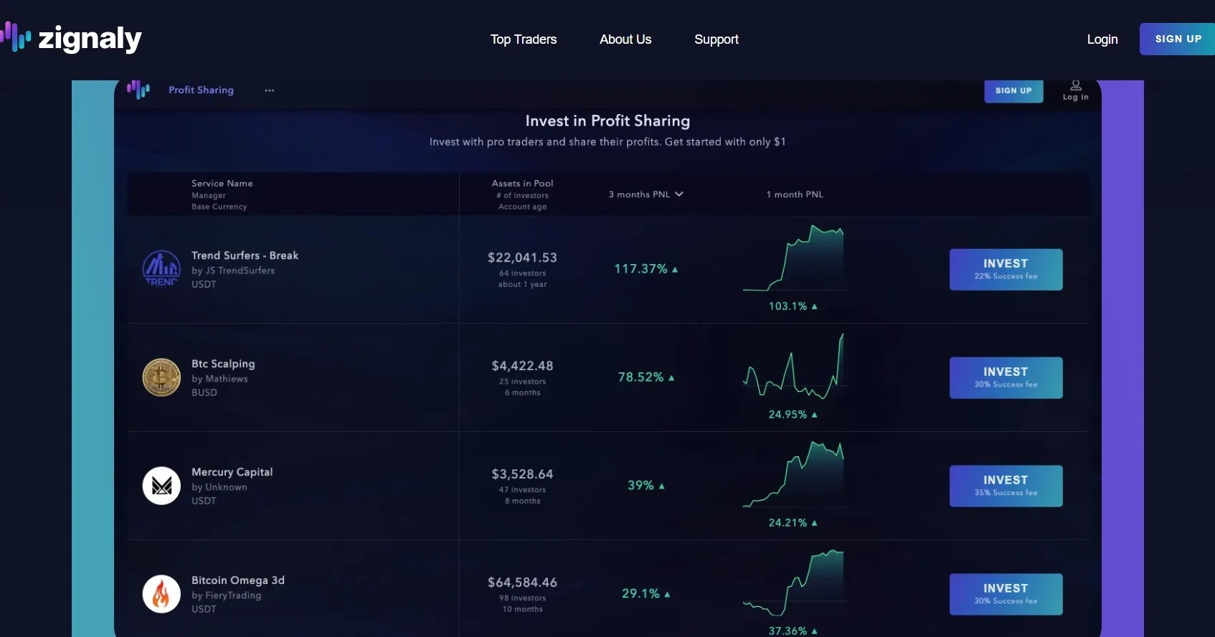Invest in Mercury Capital with 35% success fee
Image resolution: width=1215 pixels, height=637 pixels.
pyautogui.click(x=1006, y=486)
